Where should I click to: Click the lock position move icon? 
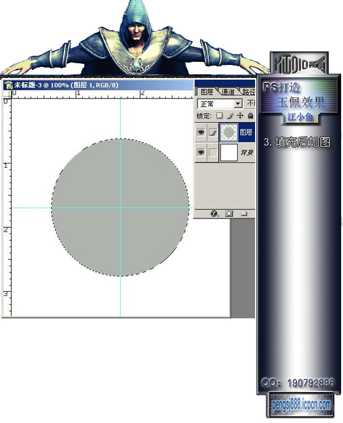pos(240,116)
